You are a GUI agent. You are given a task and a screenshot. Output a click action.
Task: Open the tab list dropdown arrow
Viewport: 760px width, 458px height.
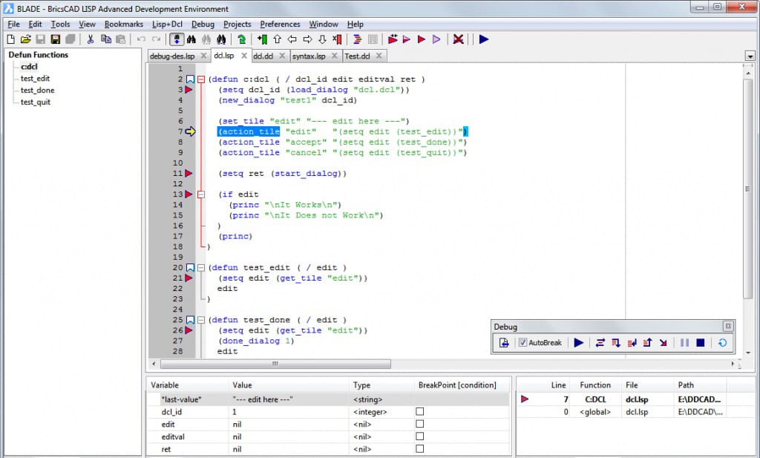tap(750, 56)
